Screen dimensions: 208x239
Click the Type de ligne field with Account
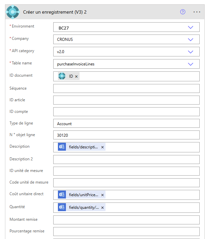tap(126, 123)
